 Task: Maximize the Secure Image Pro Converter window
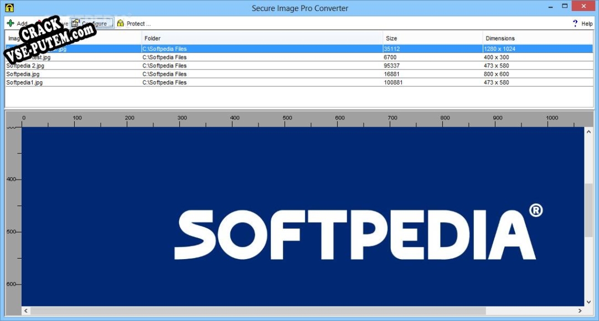coord(565,7)
